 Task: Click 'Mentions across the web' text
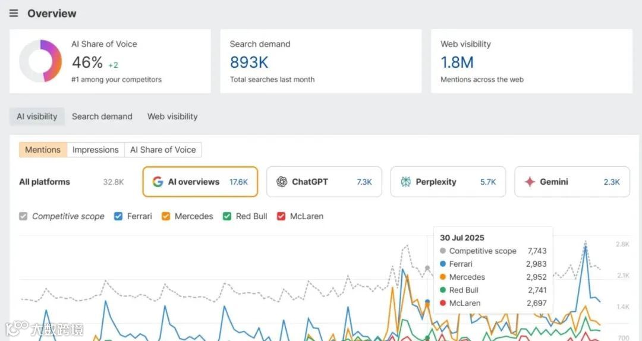click(482, 80)
